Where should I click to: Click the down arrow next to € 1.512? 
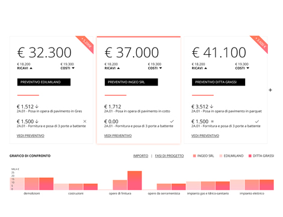37,107
